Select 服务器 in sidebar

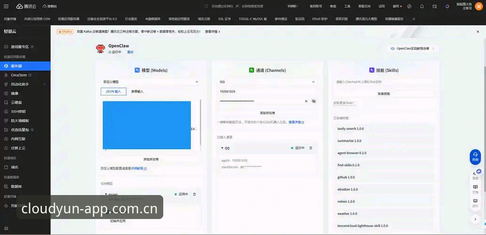tap(25, 66)
